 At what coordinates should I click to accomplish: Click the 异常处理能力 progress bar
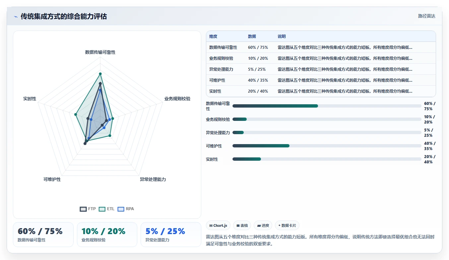point(327,132)
